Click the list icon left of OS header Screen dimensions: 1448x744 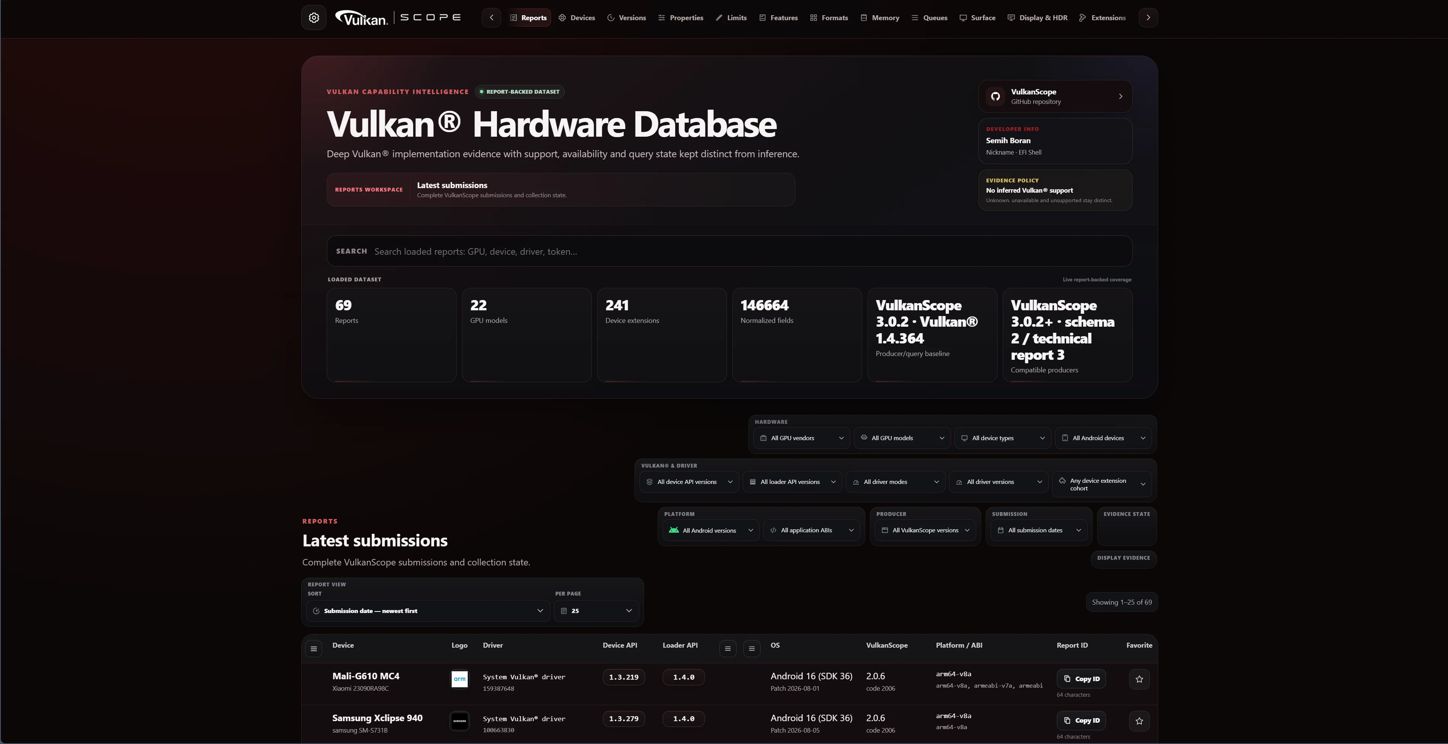point(751,648)
